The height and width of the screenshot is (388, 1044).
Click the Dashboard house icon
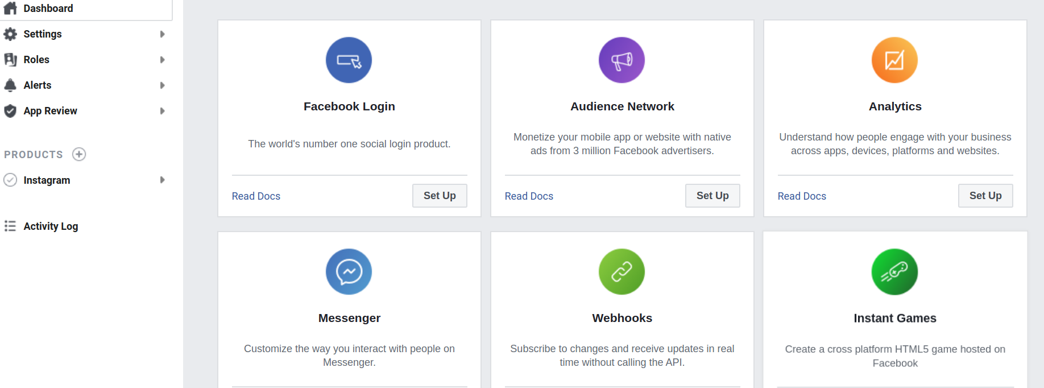10,8
